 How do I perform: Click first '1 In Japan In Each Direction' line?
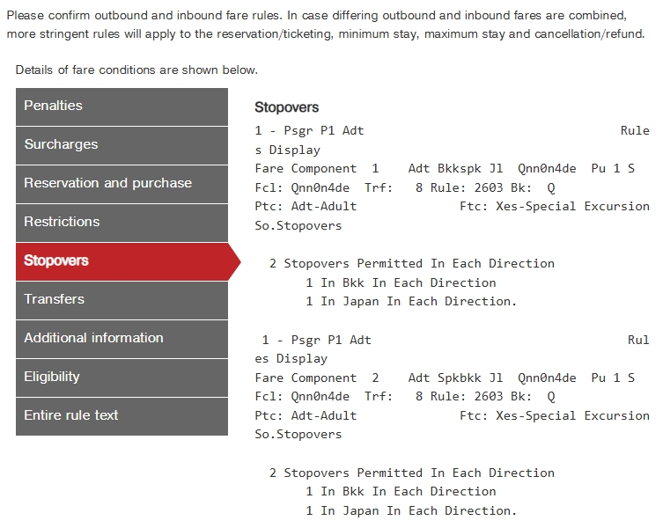click(411, 302)
